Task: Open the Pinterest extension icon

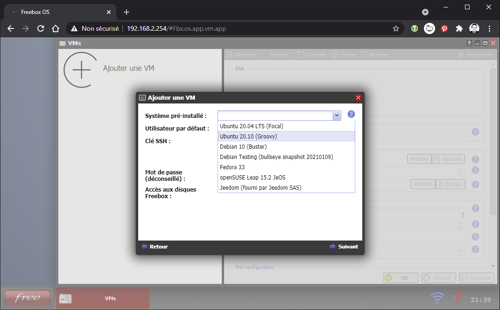Action: coord(444,28)
